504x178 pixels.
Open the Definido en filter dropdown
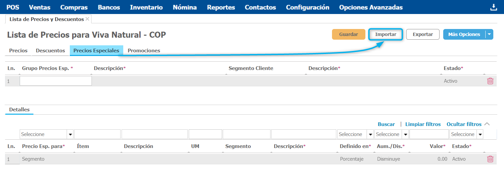pyautogui.click(x=370, y=134)
